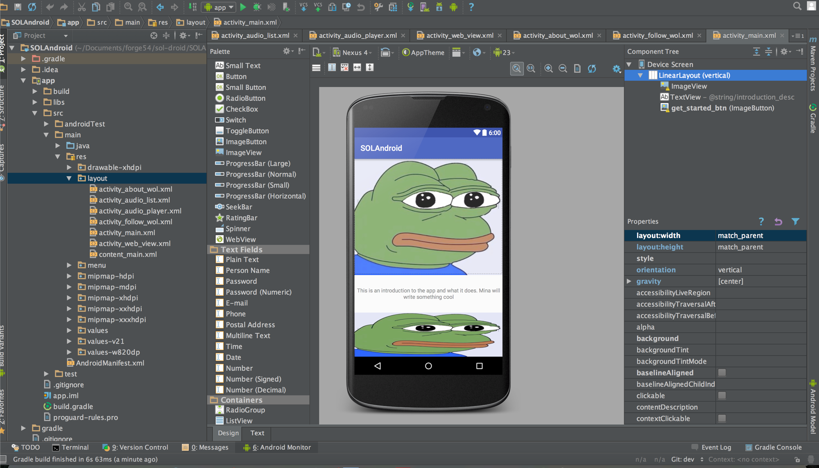Click the Clear all weights icon

point(344,67)
